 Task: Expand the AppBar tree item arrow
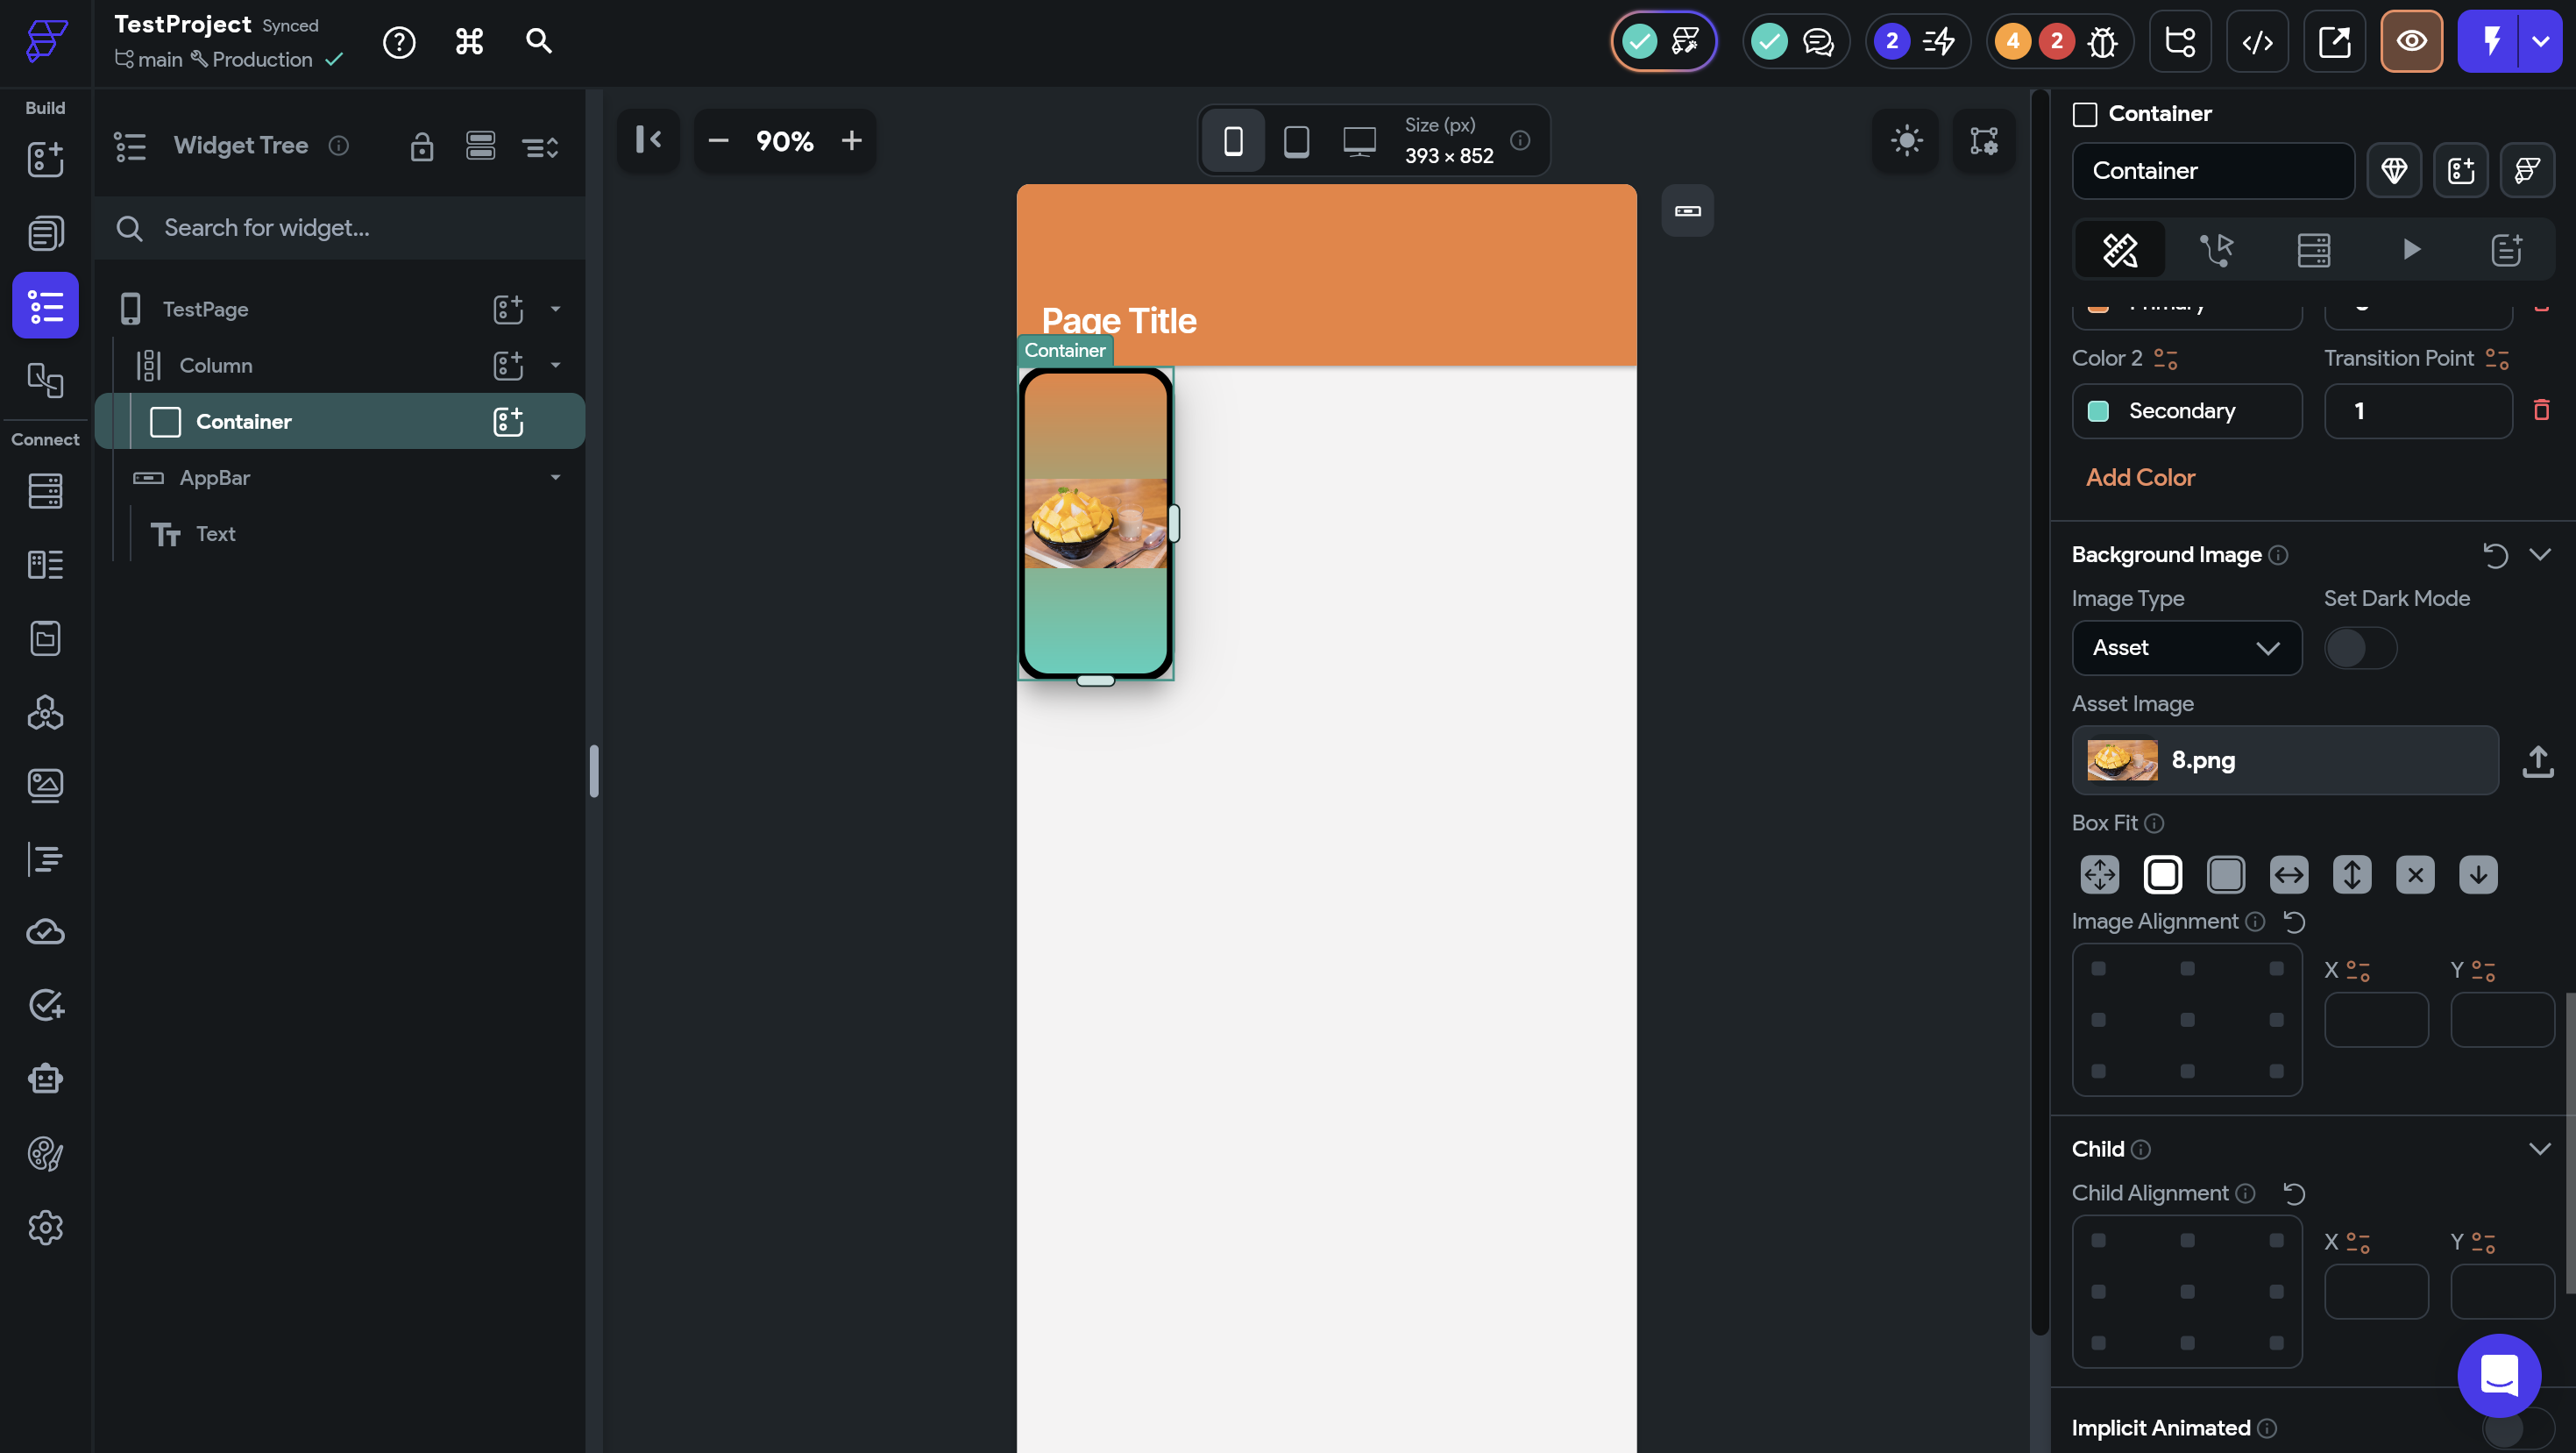coord(555,478)
